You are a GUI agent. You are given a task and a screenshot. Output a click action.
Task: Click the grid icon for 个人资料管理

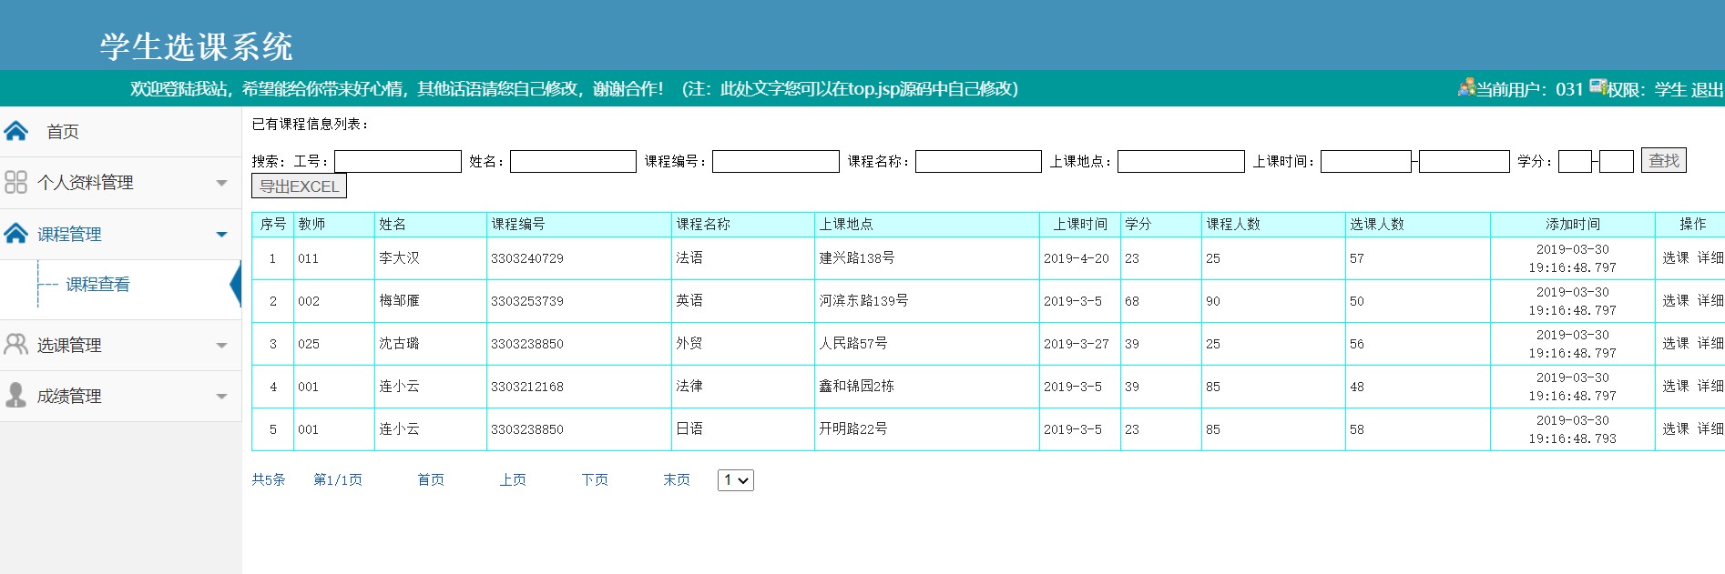(x=15, y=182)
